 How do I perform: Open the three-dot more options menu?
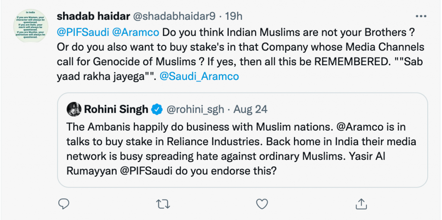pyautogui.click(x=420, y=16)
